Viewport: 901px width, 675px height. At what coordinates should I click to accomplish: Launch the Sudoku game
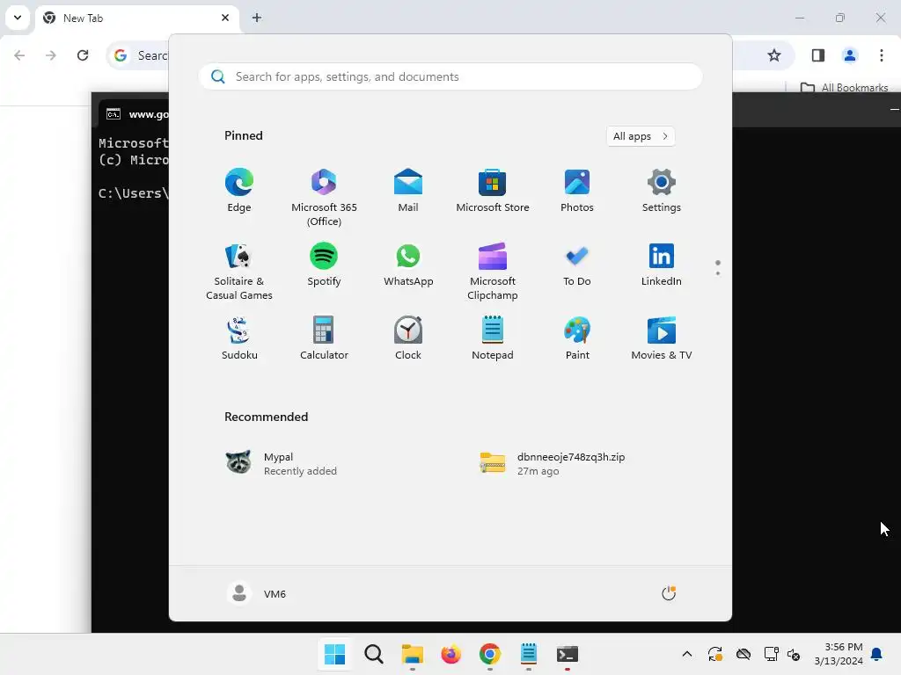click(239, 338)
